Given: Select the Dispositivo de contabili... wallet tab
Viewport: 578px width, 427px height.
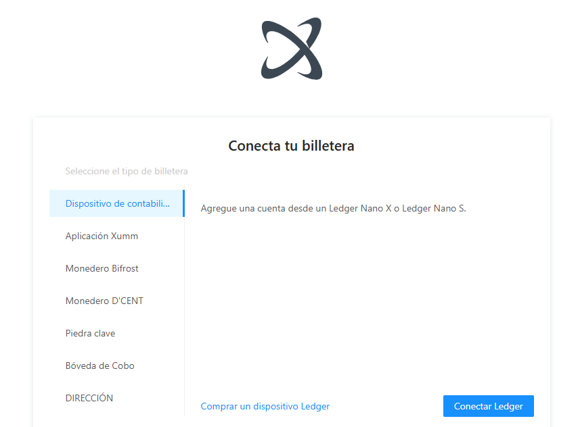Looking at the screenshot, I should (x=117, y=203).
